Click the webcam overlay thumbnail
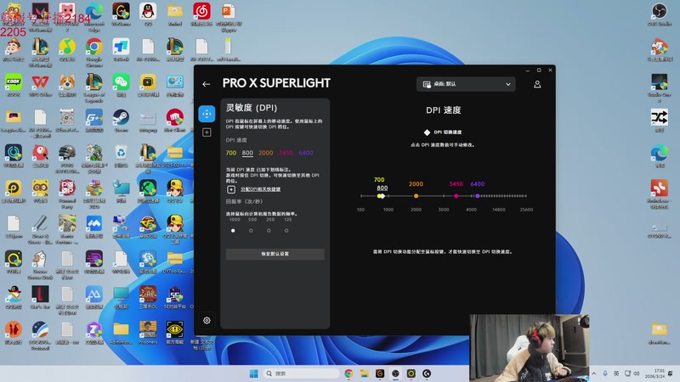 pyautogui.click(x=529, y=348)
